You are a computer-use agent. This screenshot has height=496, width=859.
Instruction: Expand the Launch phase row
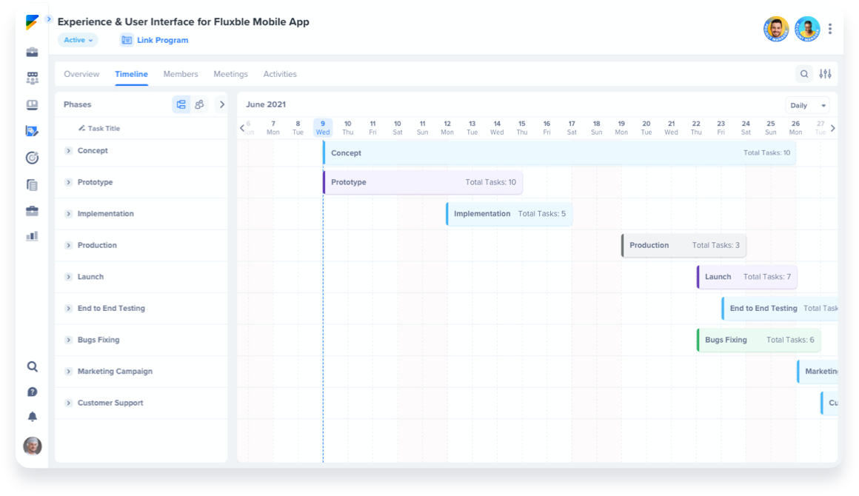coord(68,277)
